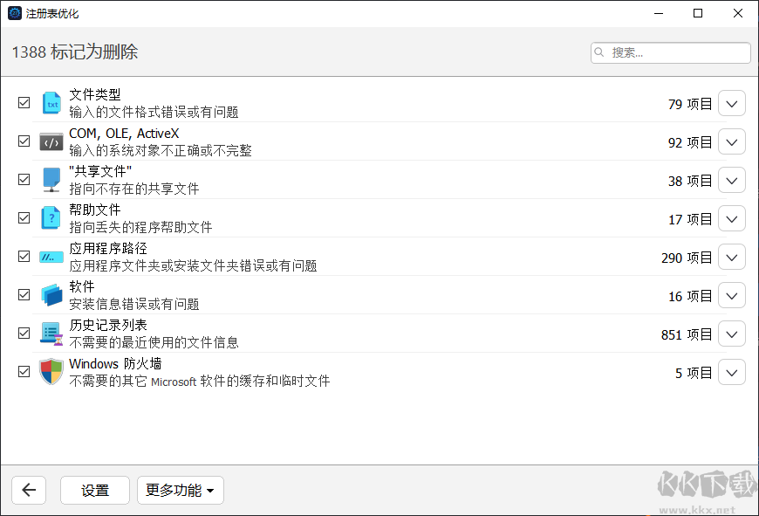The height and width of the screenshot is (516, 759).
Task: Expand the COM, OLE, ActiveX chevron
Action: 732,141
